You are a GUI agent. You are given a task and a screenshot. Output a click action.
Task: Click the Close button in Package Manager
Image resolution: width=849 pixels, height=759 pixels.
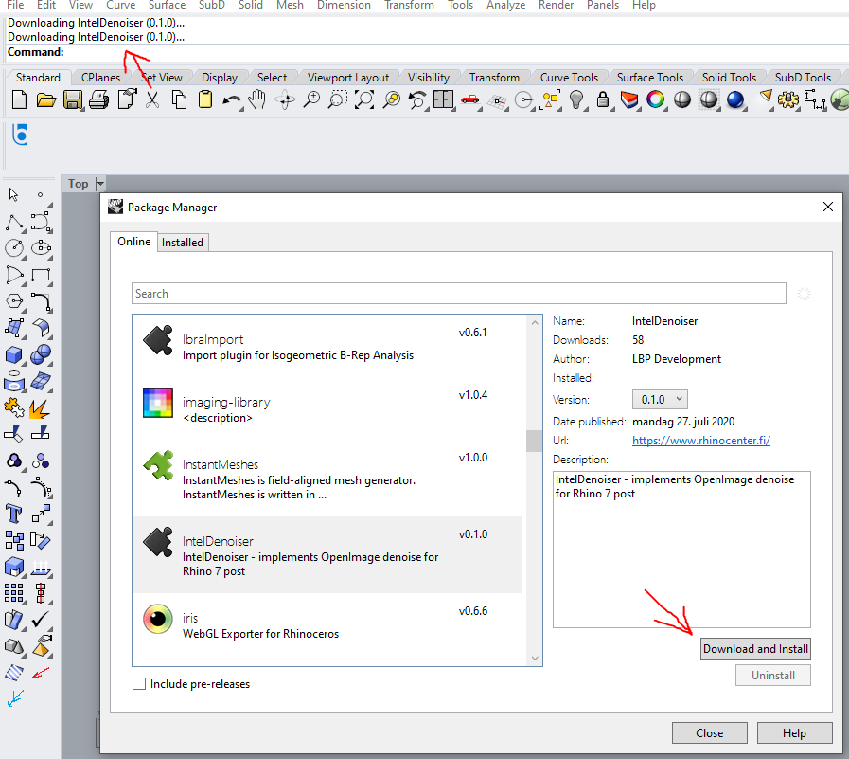[709, 733]
